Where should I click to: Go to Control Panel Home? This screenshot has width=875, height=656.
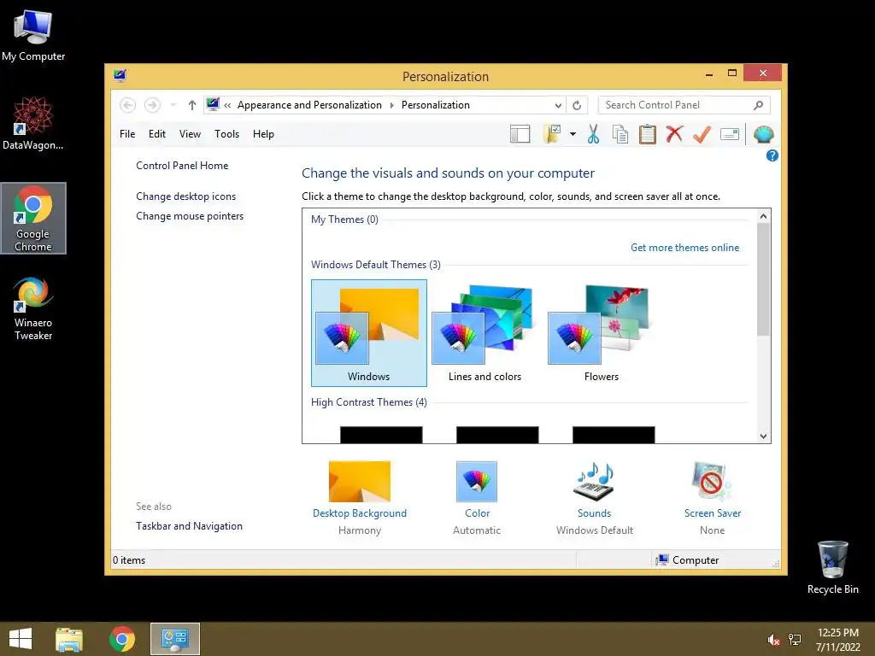(x=182, y=166)
